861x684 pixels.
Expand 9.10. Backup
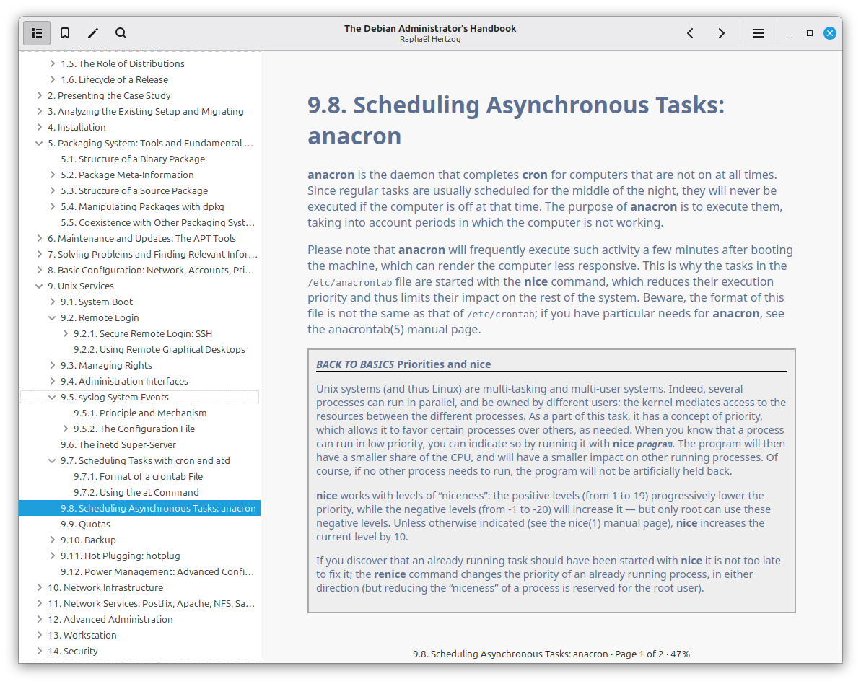(52, 540)
